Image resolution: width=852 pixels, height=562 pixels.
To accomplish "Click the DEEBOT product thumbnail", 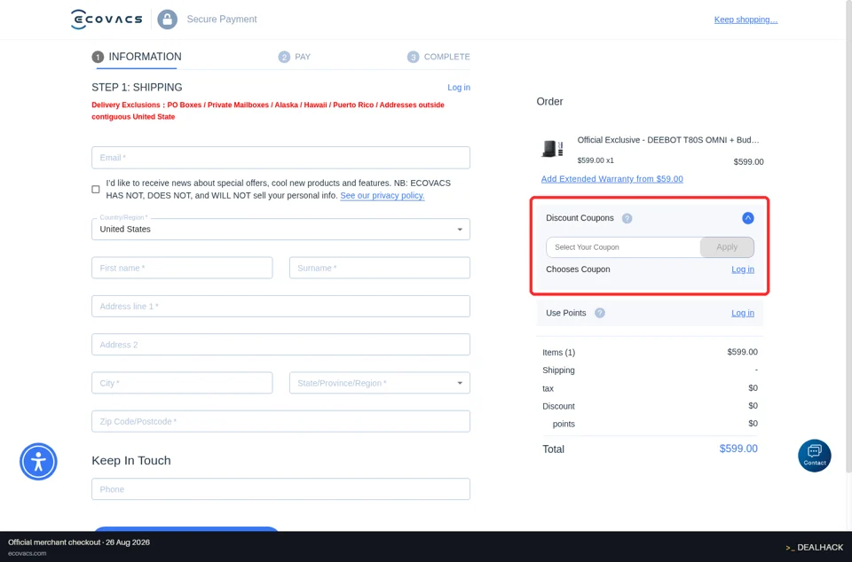I will point(553,149).
